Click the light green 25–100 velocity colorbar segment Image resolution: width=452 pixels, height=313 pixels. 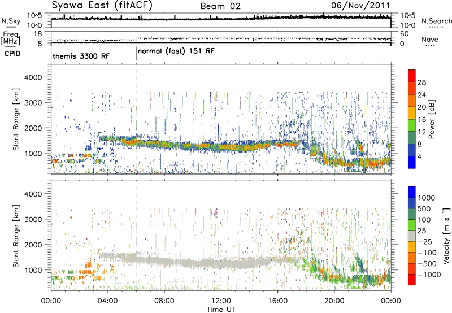point(412,225)
